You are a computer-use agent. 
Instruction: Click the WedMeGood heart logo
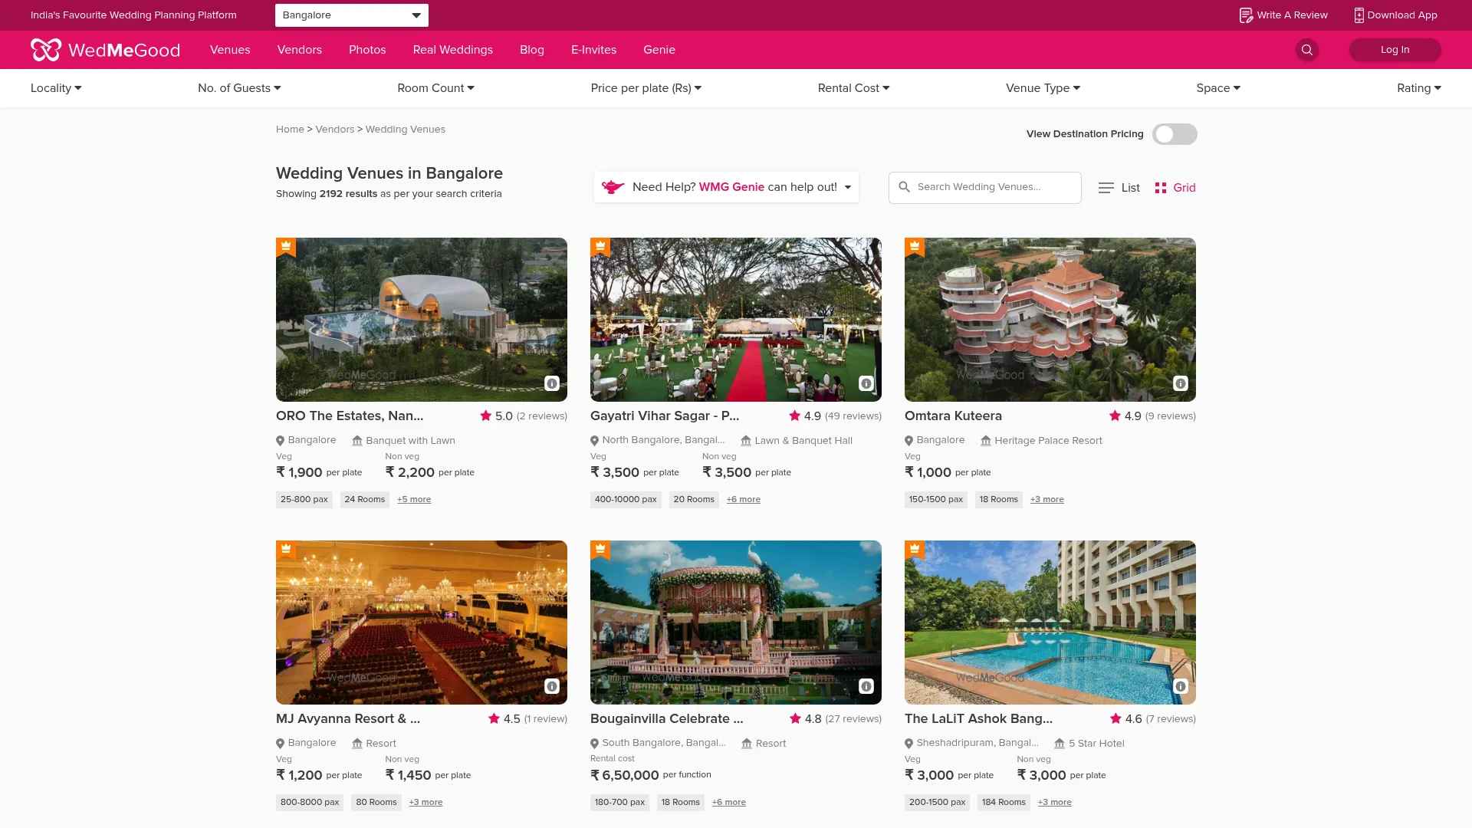pos(45,49)
